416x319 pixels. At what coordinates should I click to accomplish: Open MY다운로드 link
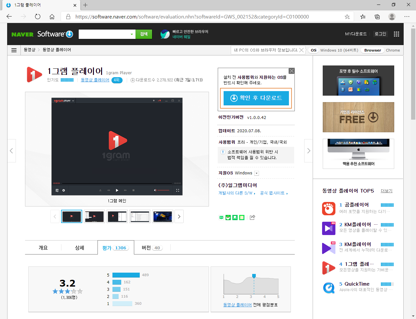356,34
